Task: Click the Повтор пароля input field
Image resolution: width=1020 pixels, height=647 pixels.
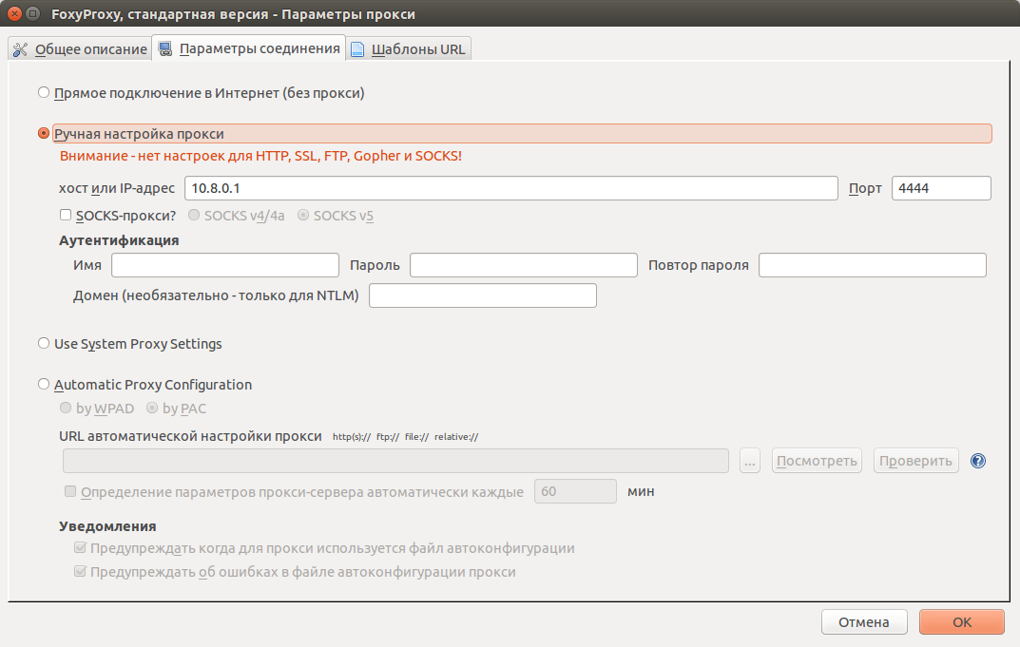Action: pos(873,265)
